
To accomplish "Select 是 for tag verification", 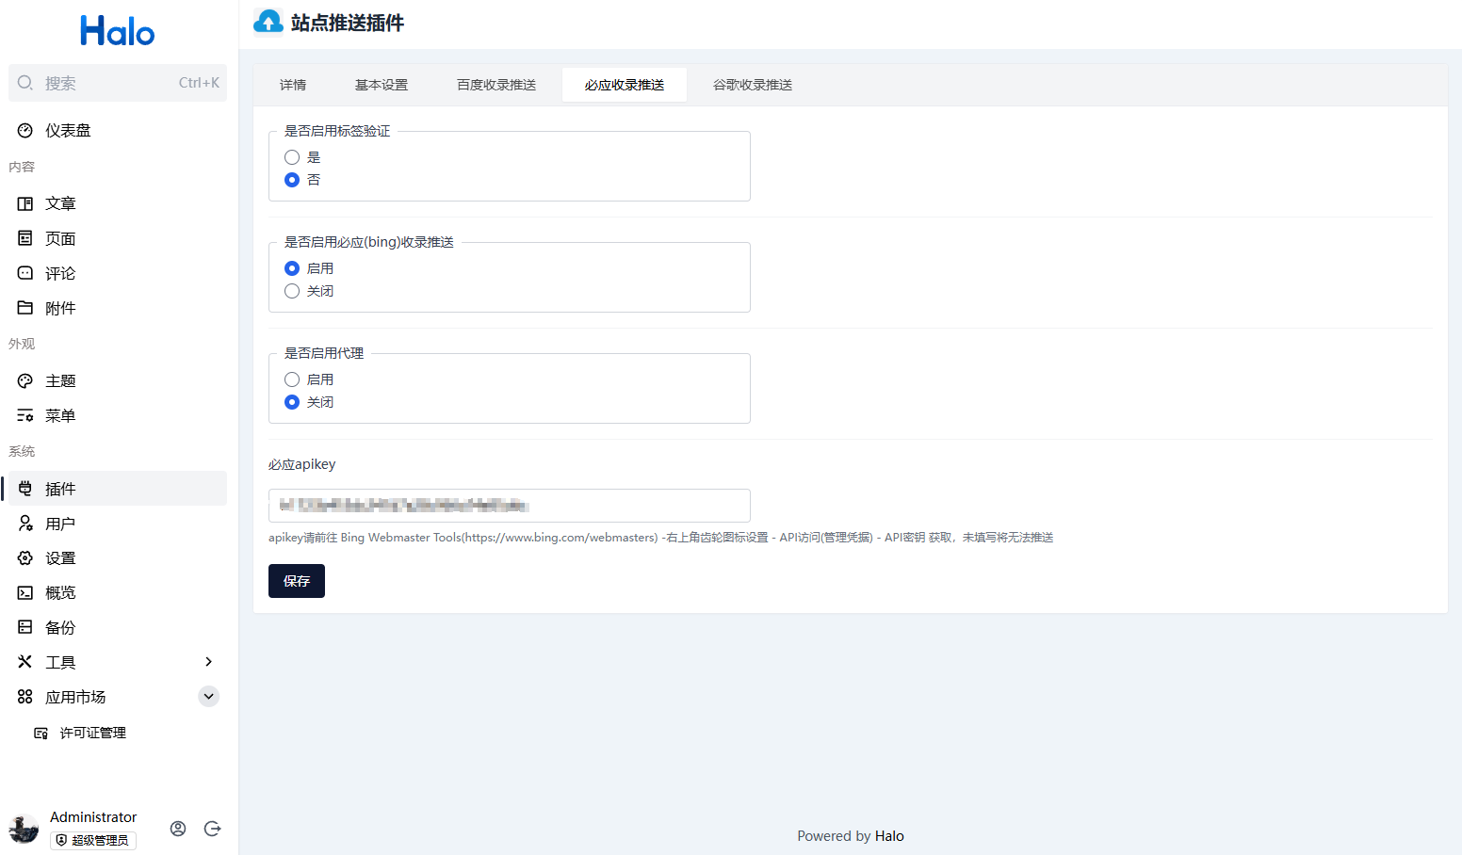I will tap(292, 157).
